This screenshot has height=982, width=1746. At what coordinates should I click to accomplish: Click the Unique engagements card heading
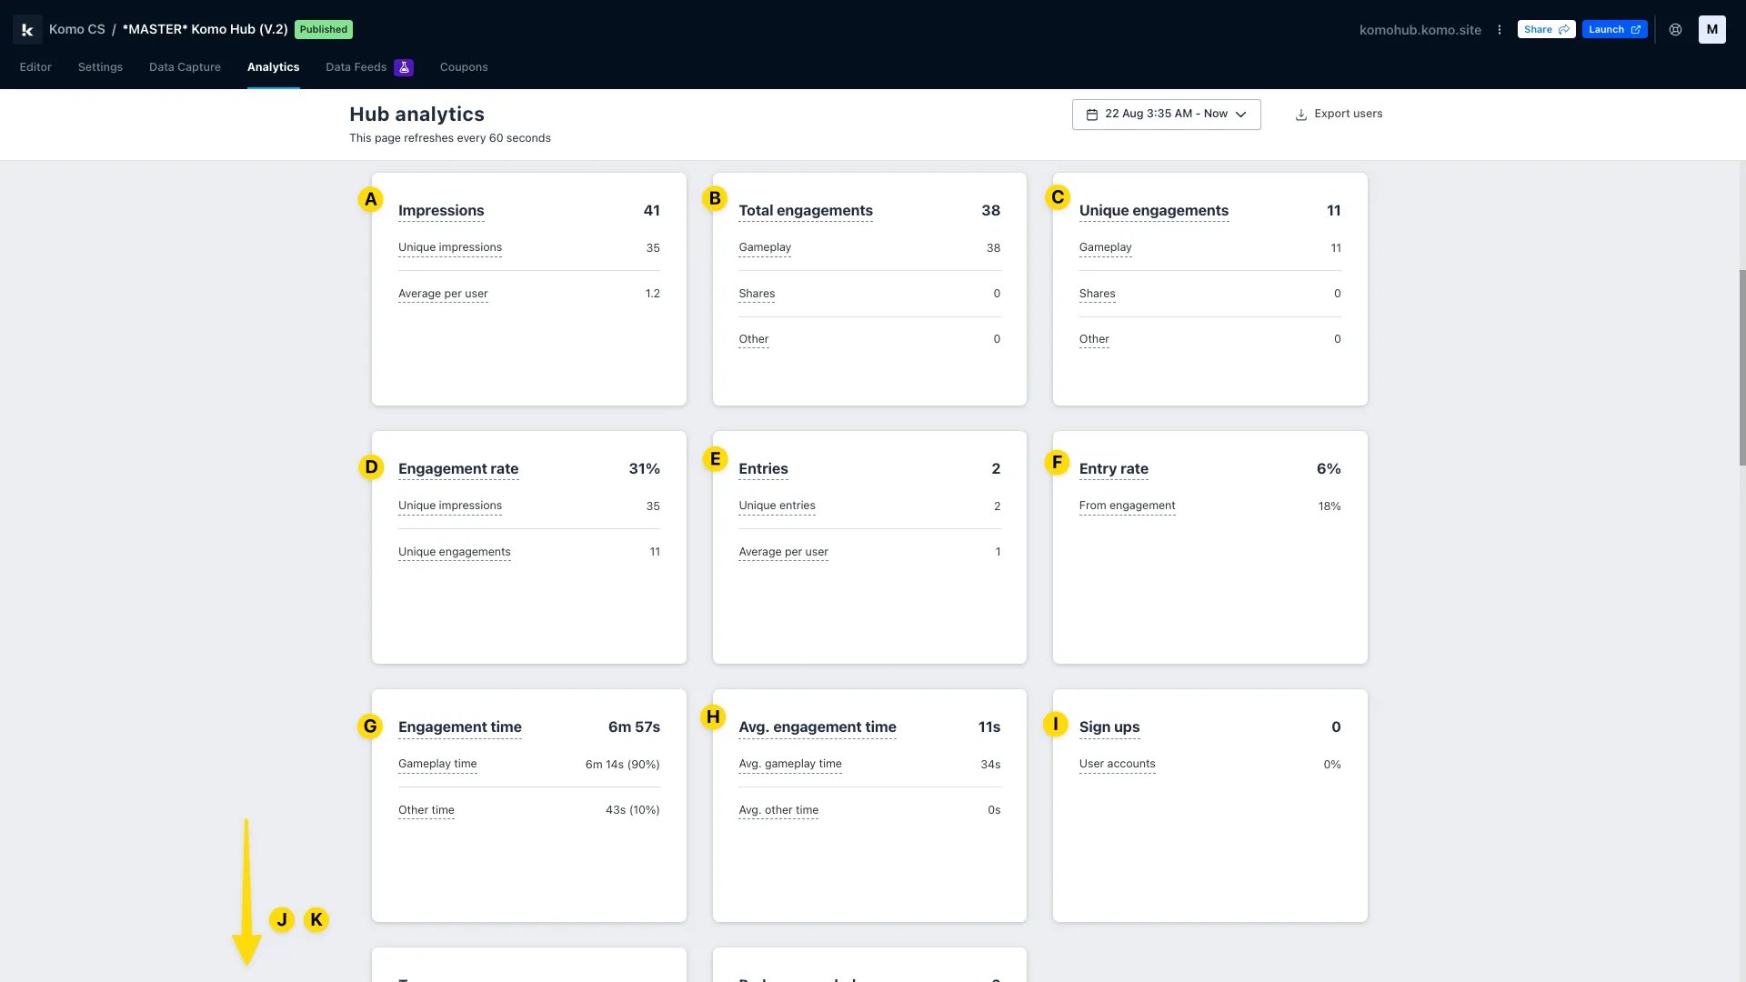[x=1154, y=211]
